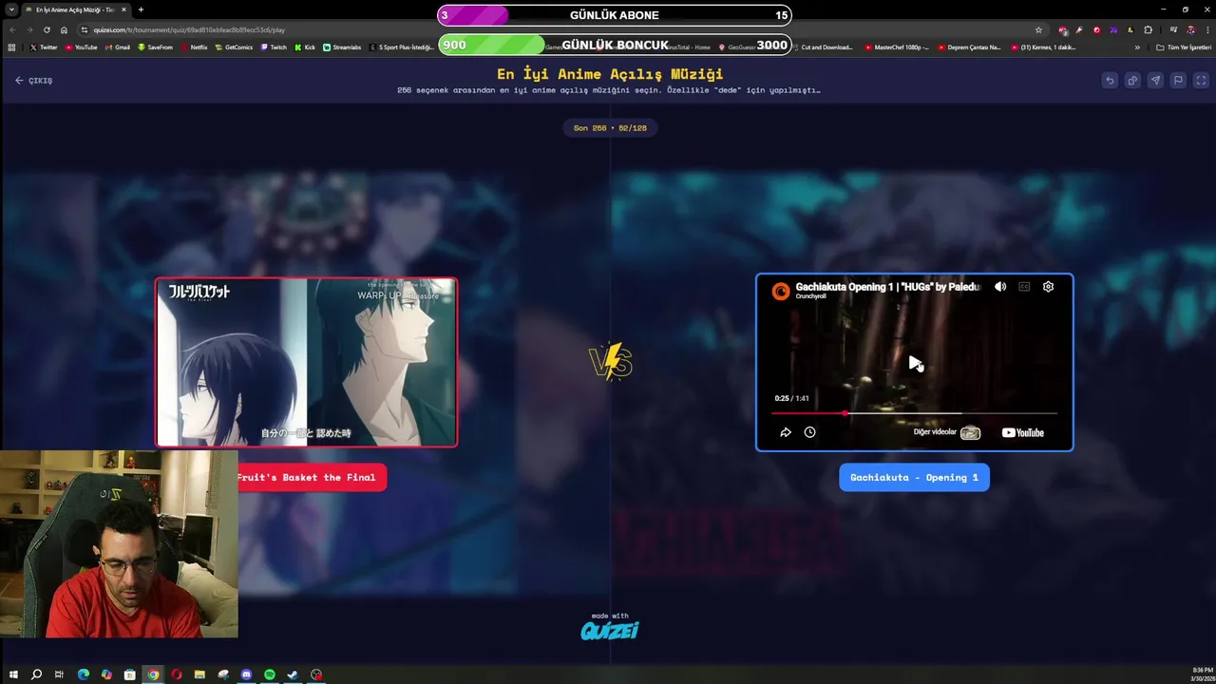Open the Chrome tab search dropdown

coord(10,9)
